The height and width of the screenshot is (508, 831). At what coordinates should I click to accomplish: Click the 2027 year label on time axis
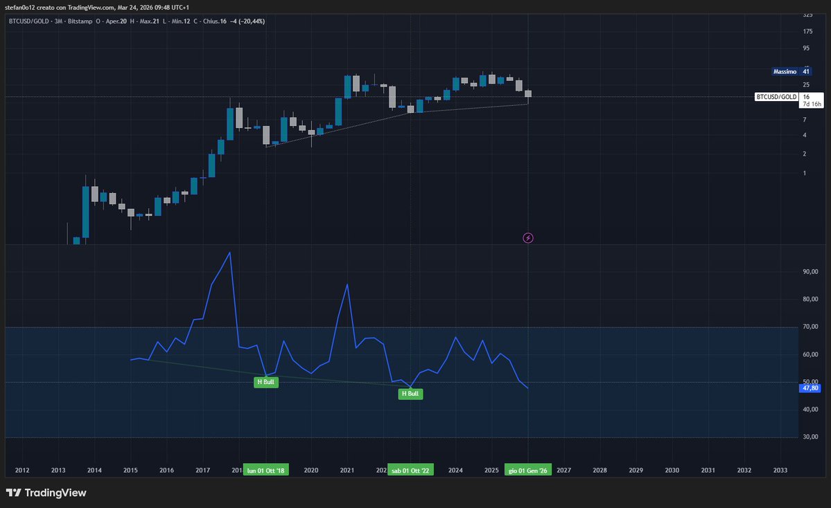coord(564,470)
